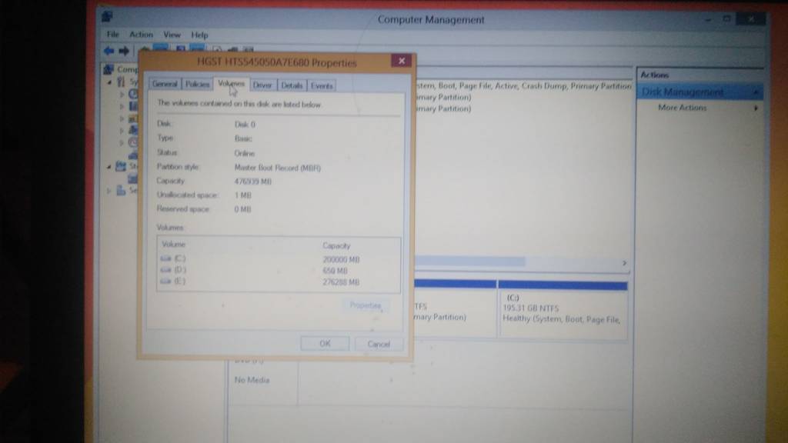
Task: Open the File menu
Action: pyautogui.click(x=112, y=35)
